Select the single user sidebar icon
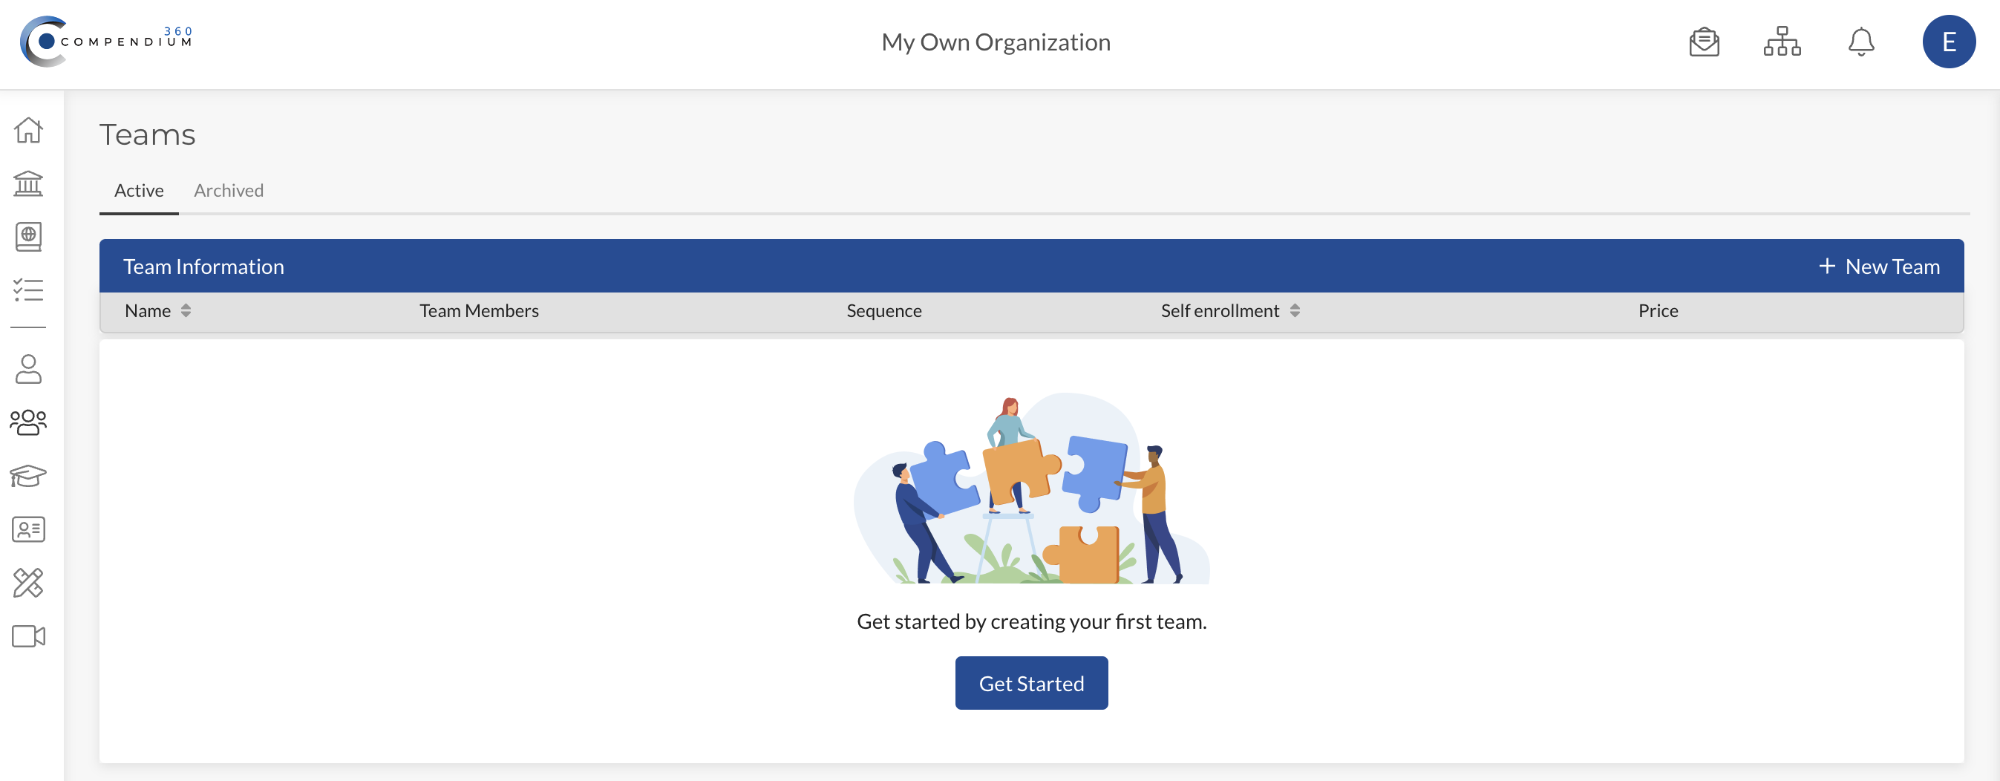The image size is (2000, 781). tap(29, 370)
